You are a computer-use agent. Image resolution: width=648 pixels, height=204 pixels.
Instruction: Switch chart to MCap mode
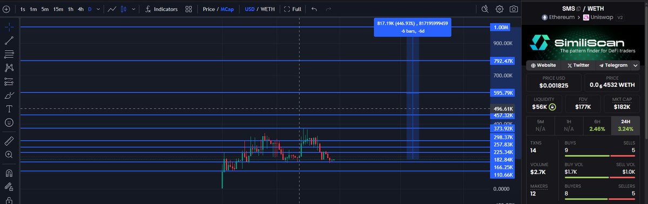point(227,9)
